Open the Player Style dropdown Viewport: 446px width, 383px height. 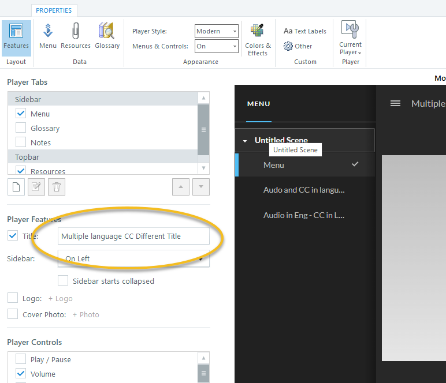pyautogui.click(x=217, y=31)
